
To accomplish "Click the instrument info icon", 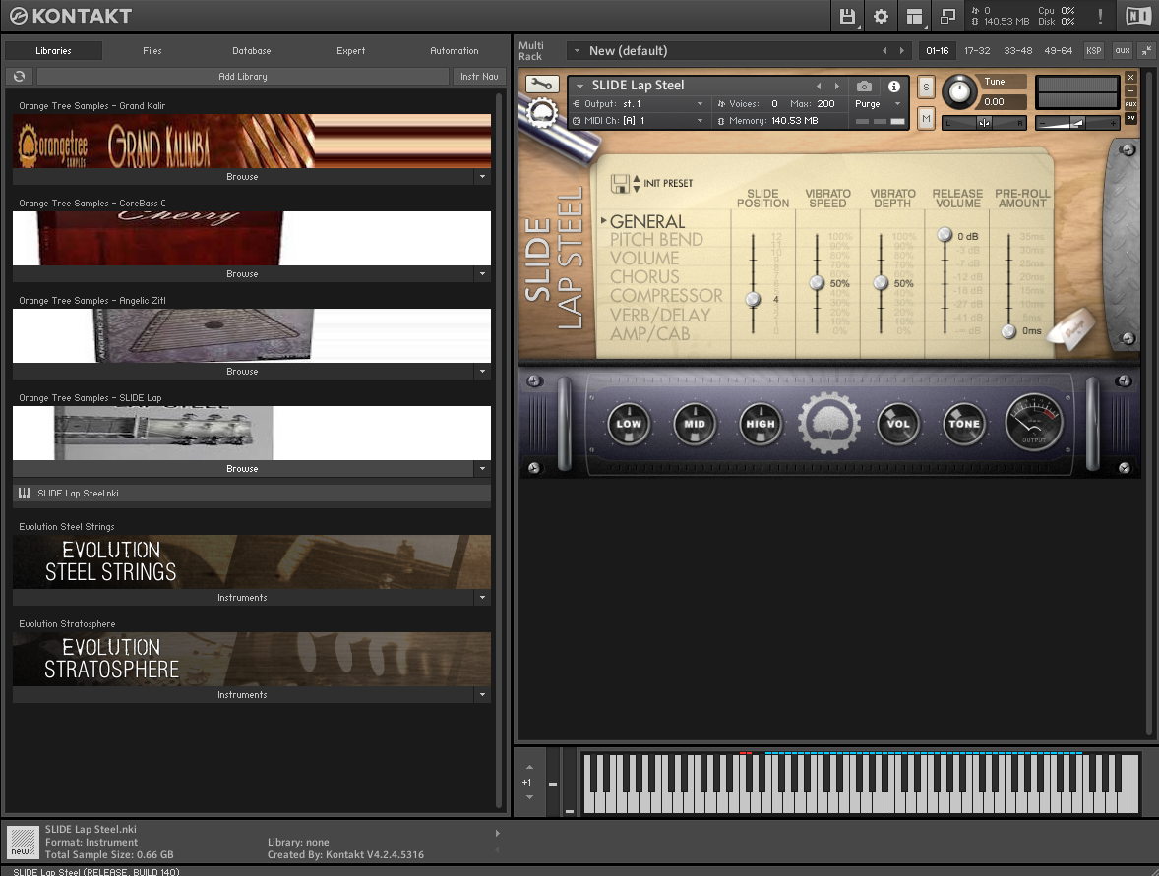I will tap(893, 87).
